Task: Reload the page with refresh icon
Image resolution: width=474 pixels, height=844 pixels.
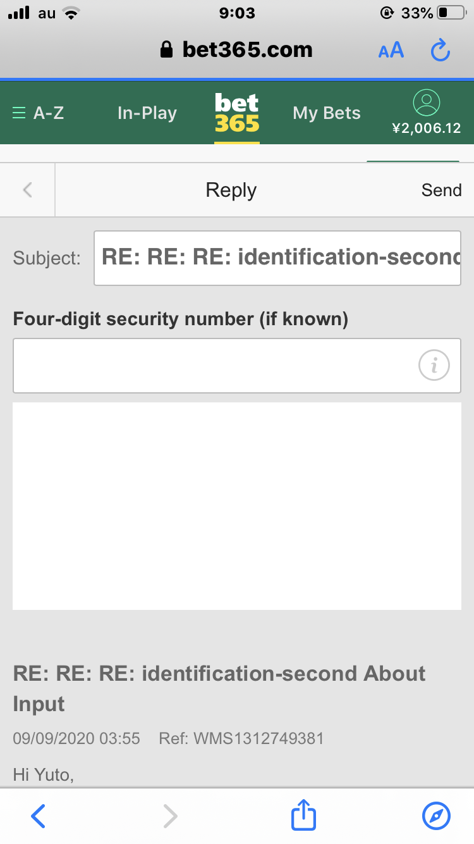Action: pyautogui.click(x=440, y=50)
